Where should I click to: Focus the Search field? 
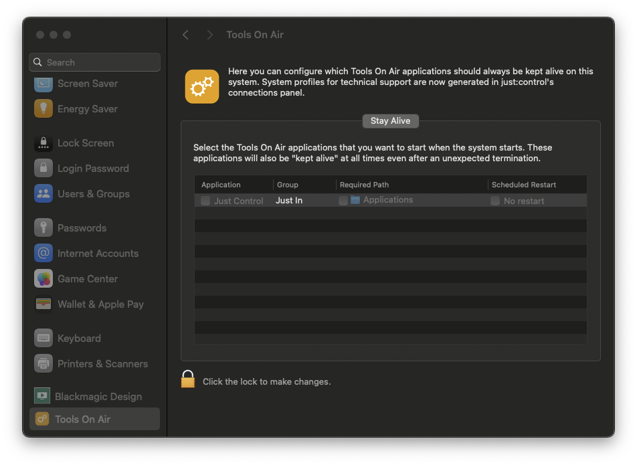[94, 62]
